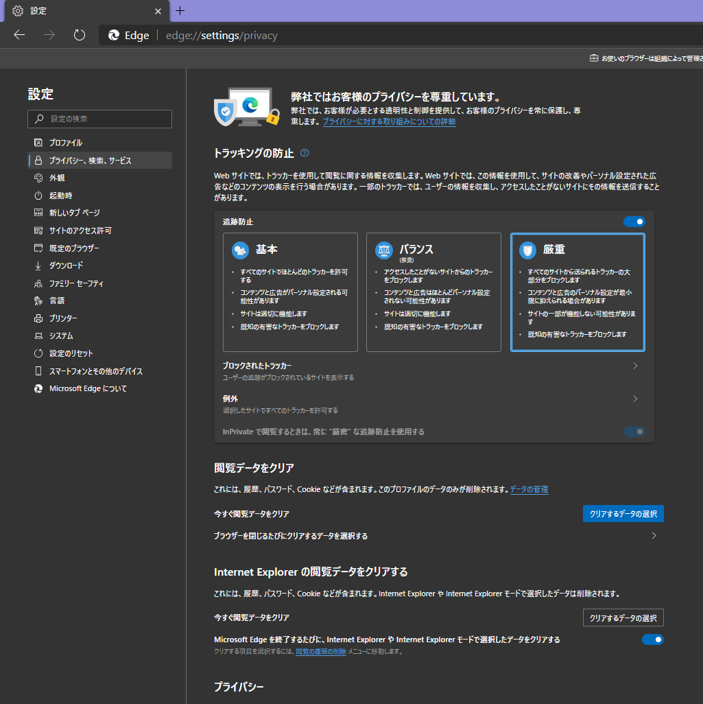Toggle clearing Internet Explorer data on exit
Viewport: 703px width, 704px height.
(652, 640)
